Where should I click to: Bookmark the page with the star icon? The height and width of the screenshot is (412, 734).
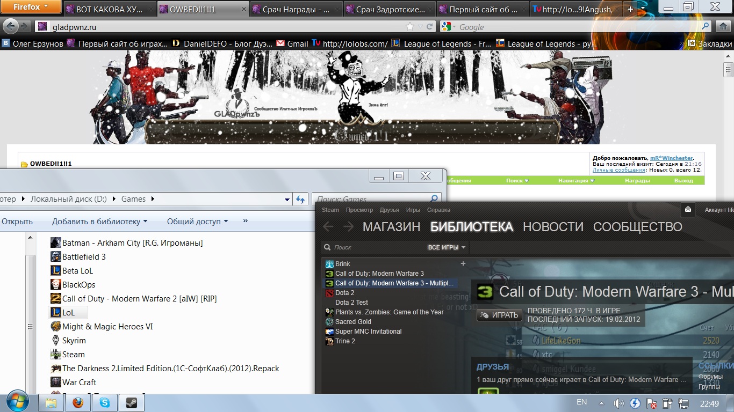[x=410, y=26]
